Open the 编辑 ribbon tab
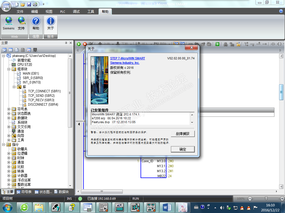285x213 pixels. (x=35, y=12)
